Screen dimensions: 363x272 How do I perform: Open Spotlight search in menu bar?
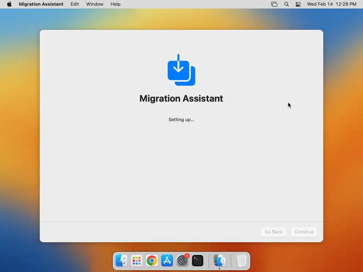pyautogui.click(x=286, y=4)
